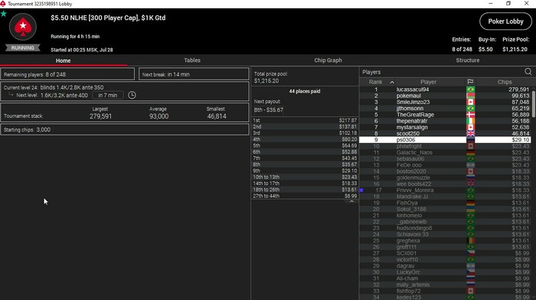Screen dimensions: 536x300
Task: Click the UK flag beside scoot250
Action: click(x=470, y=134)
